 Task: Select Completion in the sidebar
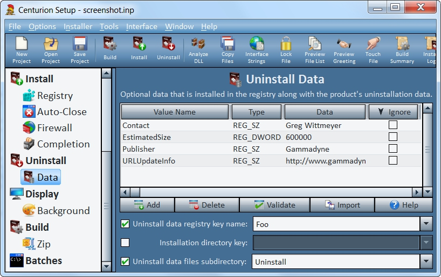(57, 144)
